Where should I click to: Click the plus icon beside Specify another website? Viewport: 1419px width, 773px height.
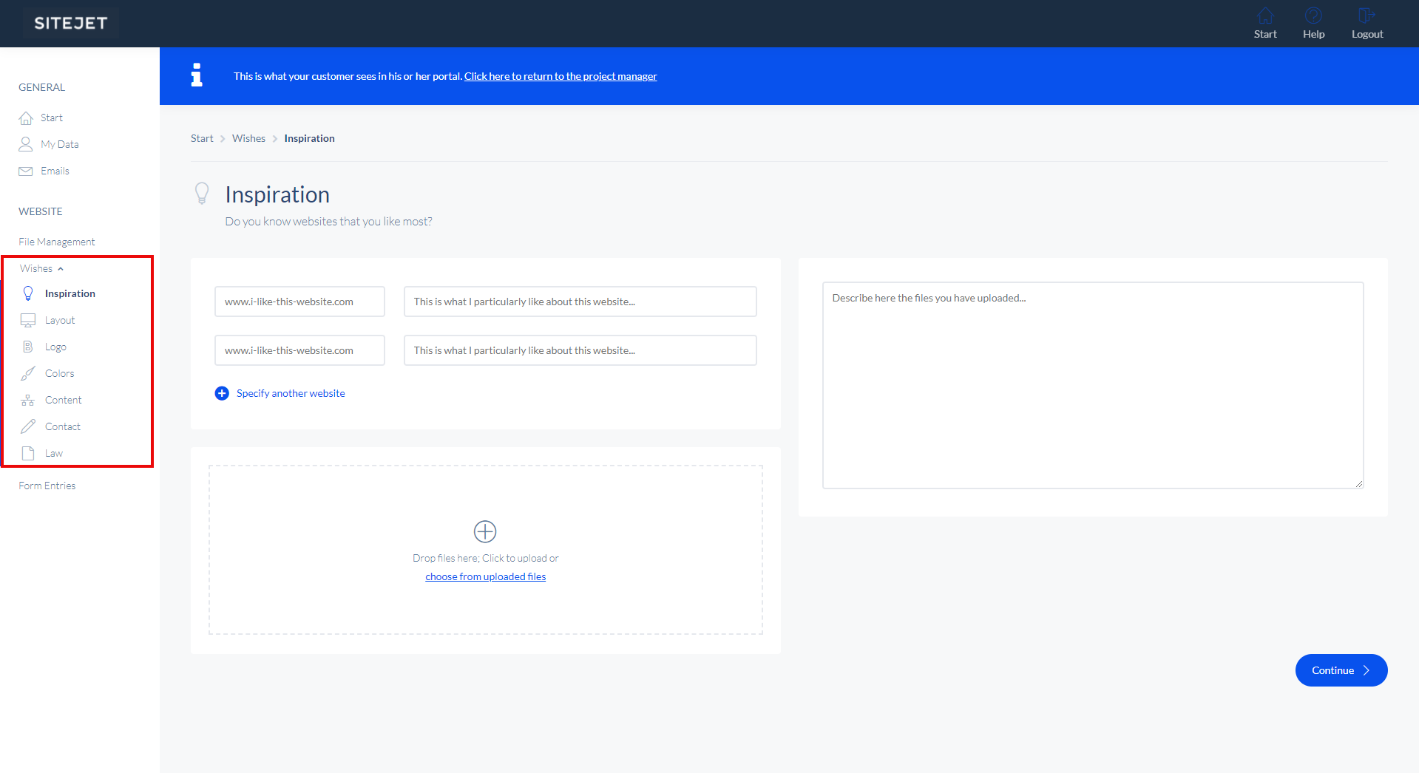point(222,393)
